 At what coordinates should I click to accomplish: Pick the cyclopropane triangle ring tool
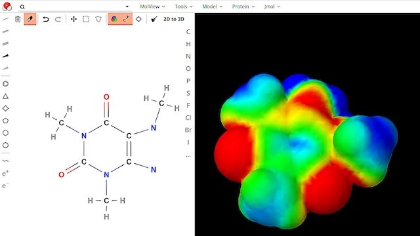pyautogui.click(x=6, y=96)
